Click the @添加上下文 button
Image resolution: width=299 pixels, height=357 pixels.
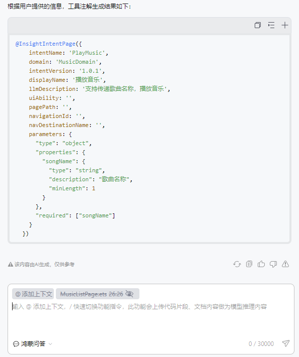pos(33,294)
